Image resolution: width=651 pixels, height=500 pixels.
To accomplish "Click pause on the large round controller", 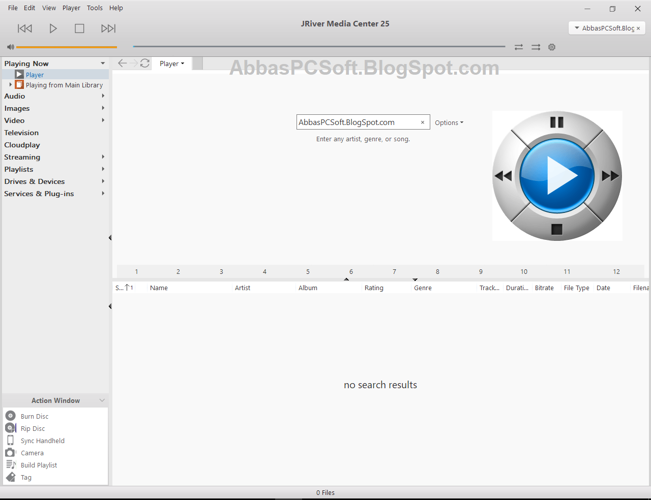I will [x=557, y=122].
